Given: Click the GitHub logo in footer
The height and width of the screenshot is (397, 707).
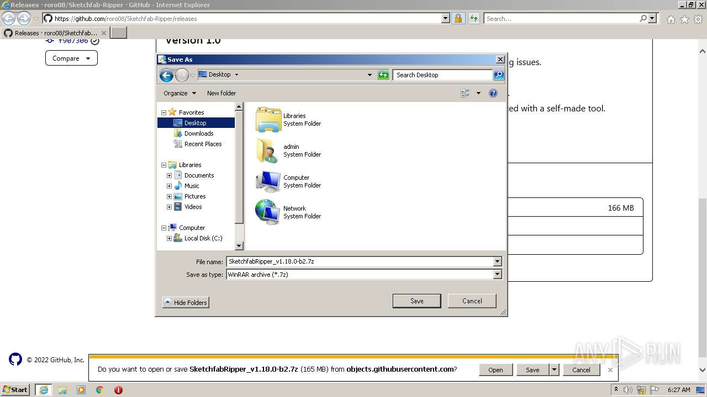Looking at the screenshot, I should coord(15,360).
